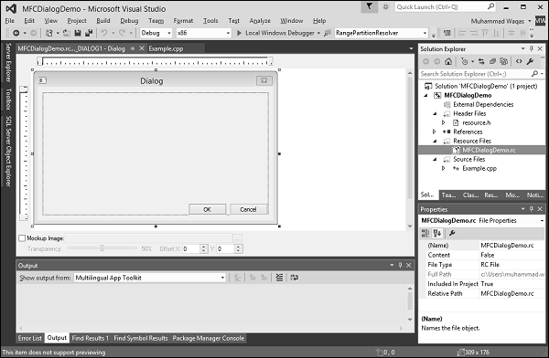Adjust the Transparency slider handle
The width and height of the screenshot is (549, 358).
click(x=102, y=248)
